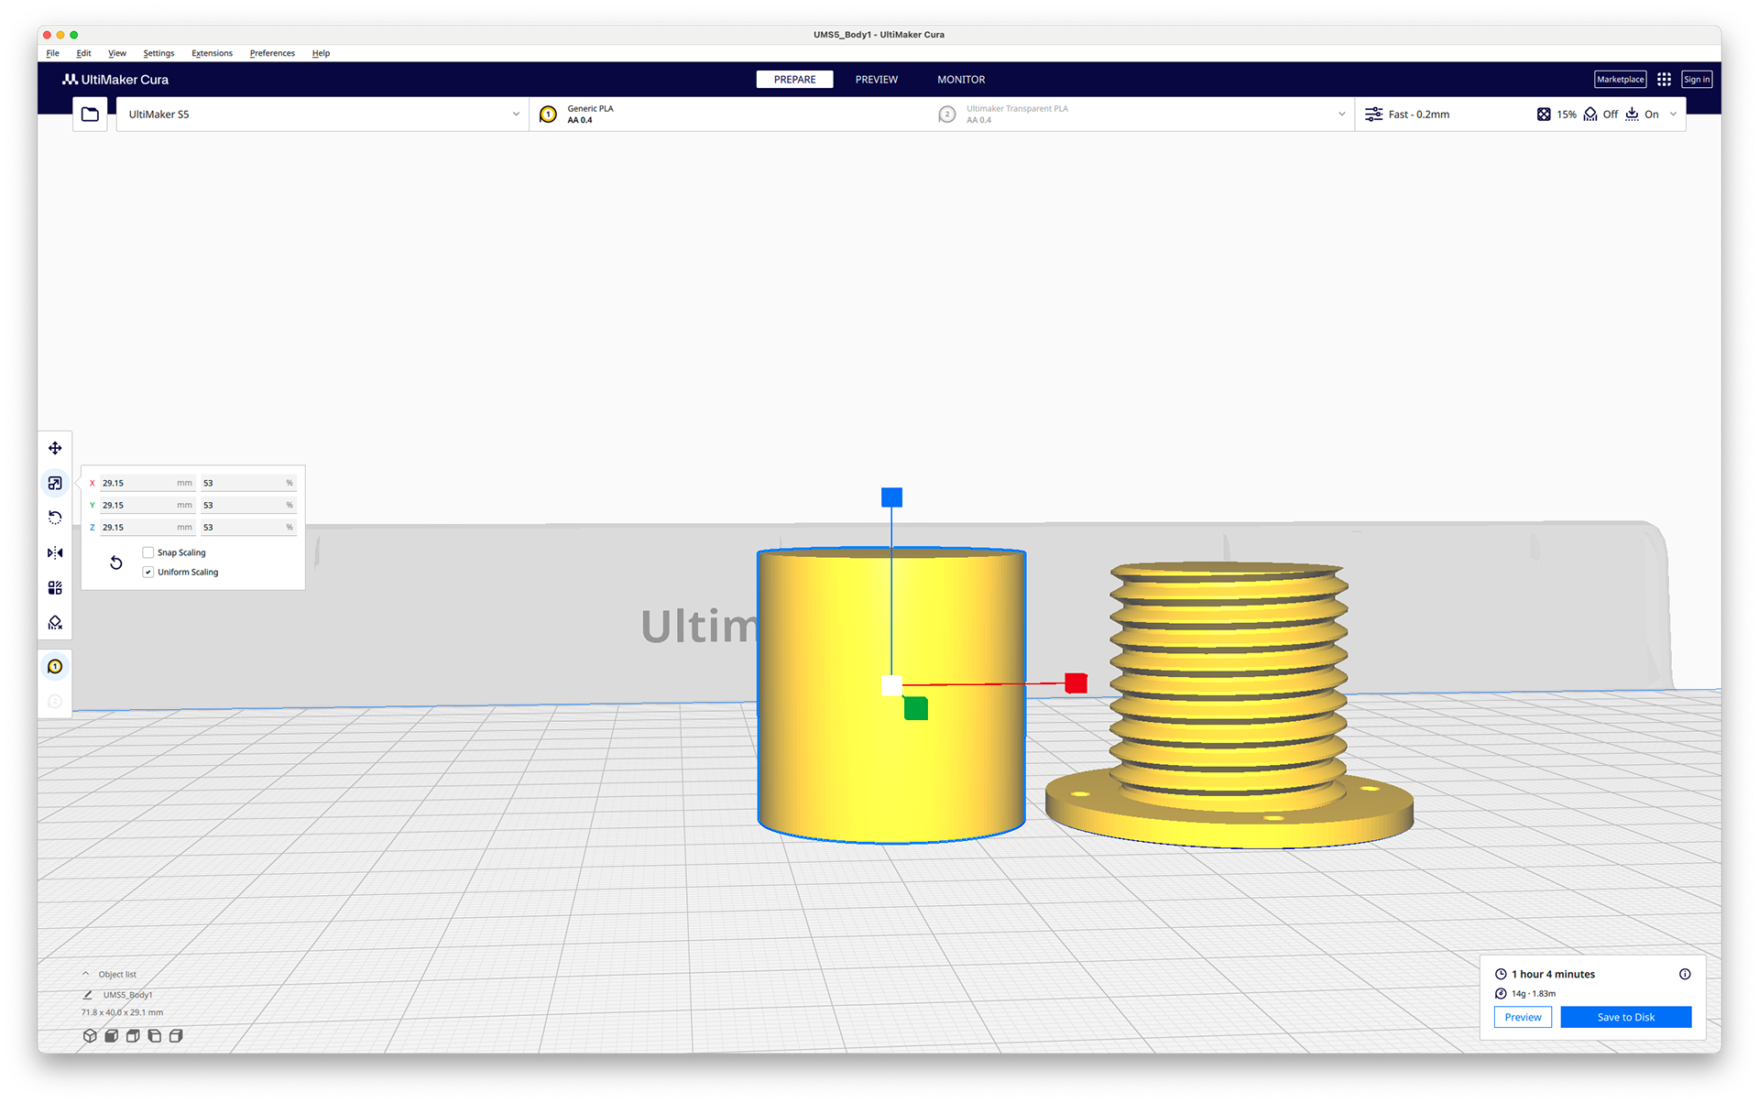The width and height of the screenshot is (1759, 1103).
Task: Click the support Off icon
Action: (x=1590, y=115)
